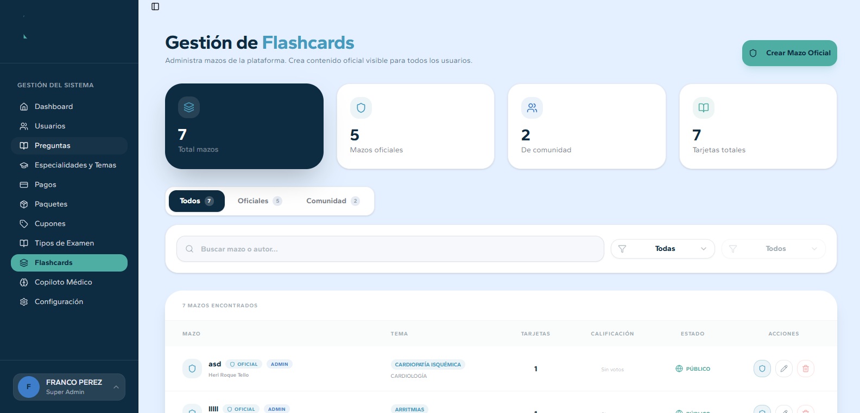Click the Paquetes box icon

pyautogui.click(x=24, y=204)
